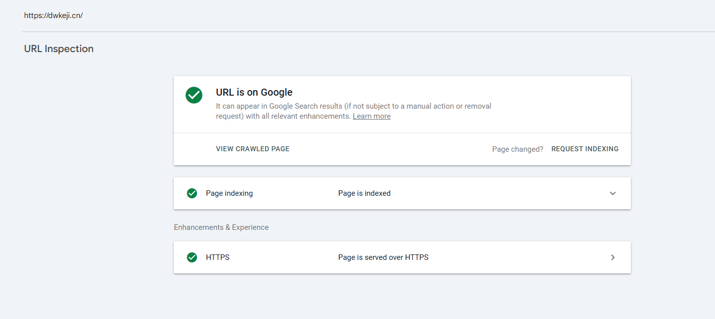Open HTTPS details with the right arrow

tap(613, 257)
